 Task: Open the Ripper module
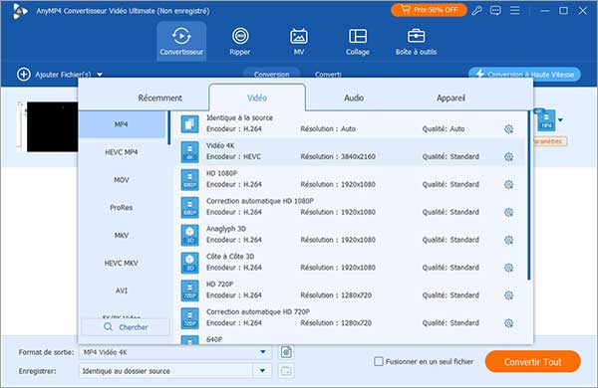coord(240,41)
